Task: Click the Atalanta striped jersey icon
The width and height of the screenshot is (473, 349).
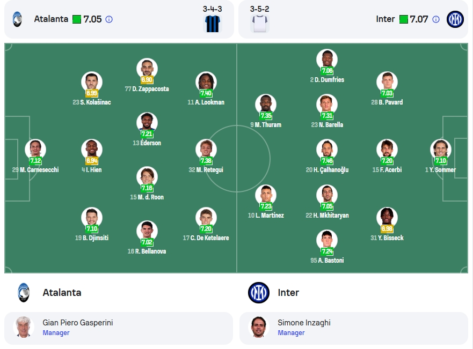Action: click(x=213, y=24)
